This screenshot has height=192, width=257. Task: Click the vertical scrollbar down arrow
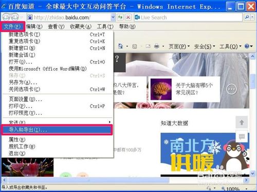click(253, 174)
